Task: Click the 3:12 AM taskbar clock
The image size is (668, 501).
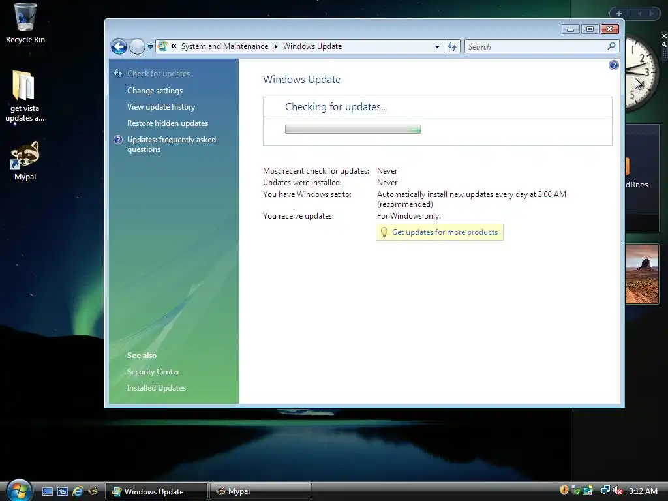Action: [x=643, y=491]
